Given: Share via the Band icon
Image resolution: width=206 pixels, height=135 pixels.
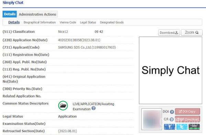Looking at the screenshot, I should coord(194,127).
